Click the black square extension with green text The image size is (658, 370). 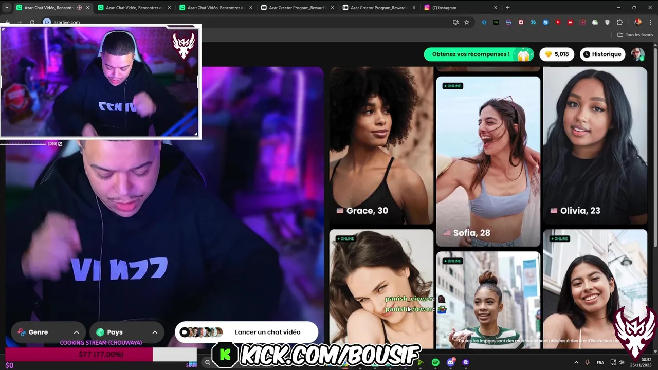(496, 22)
